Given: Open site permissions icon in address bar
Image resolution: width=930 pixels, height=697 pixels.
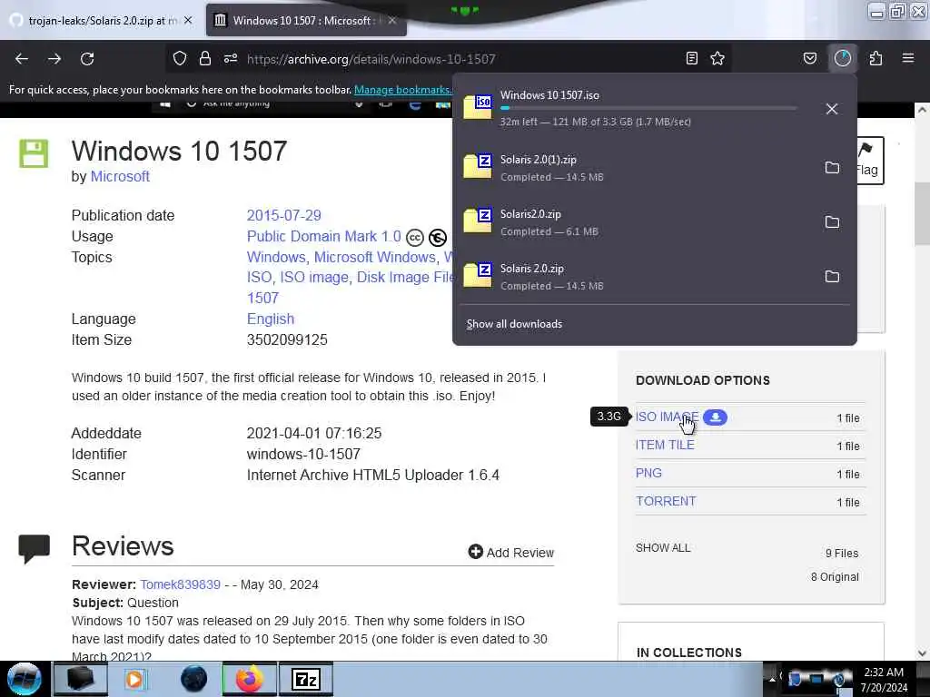Looking at the screenshot, I should point(231,58).
